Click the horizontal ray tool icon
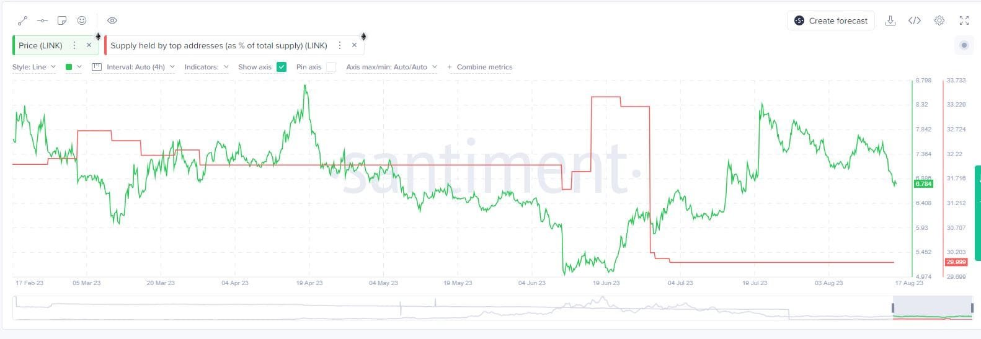Screen dimensions: 981x339 (42, 20)
